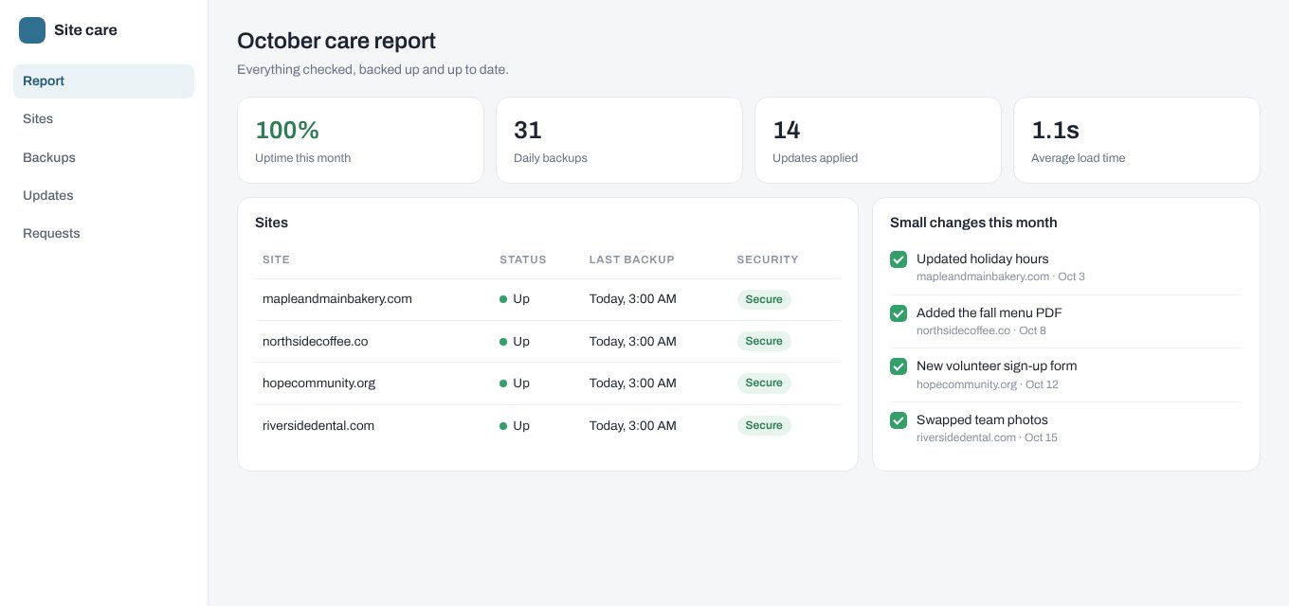This screenshot has height=606, width=1289.
Task: Click the last backup time for hopecommunity.org
Action: pos(633,383)
